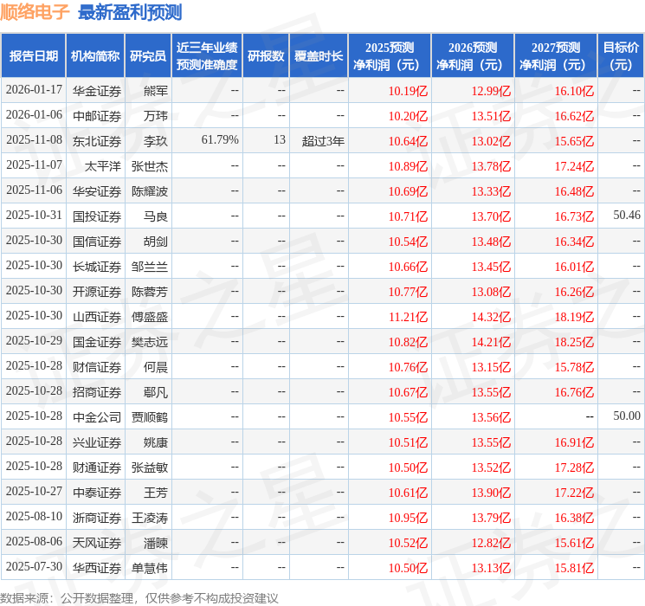Select the 2027预测净利润 column header

(x=555, y=56)
